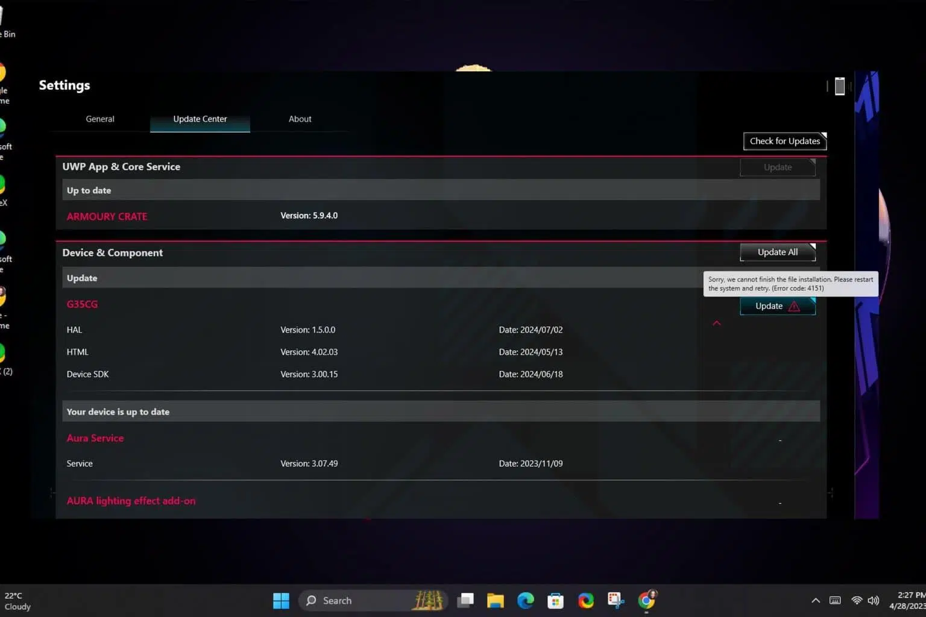Click the Update All button
This screenshot has width=926, height=617.
coord(777,252)
